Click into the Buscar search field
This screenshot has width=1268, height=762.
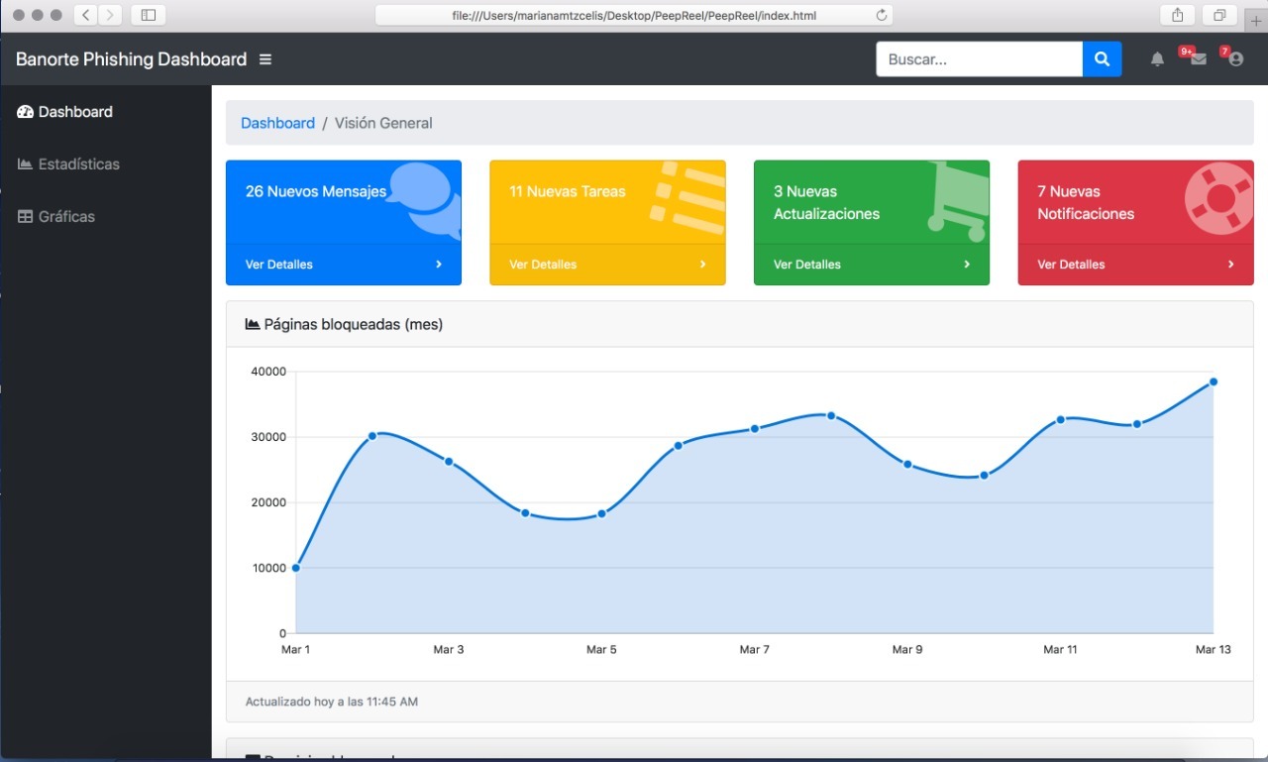pyautogui.click(x=979, y=59)
